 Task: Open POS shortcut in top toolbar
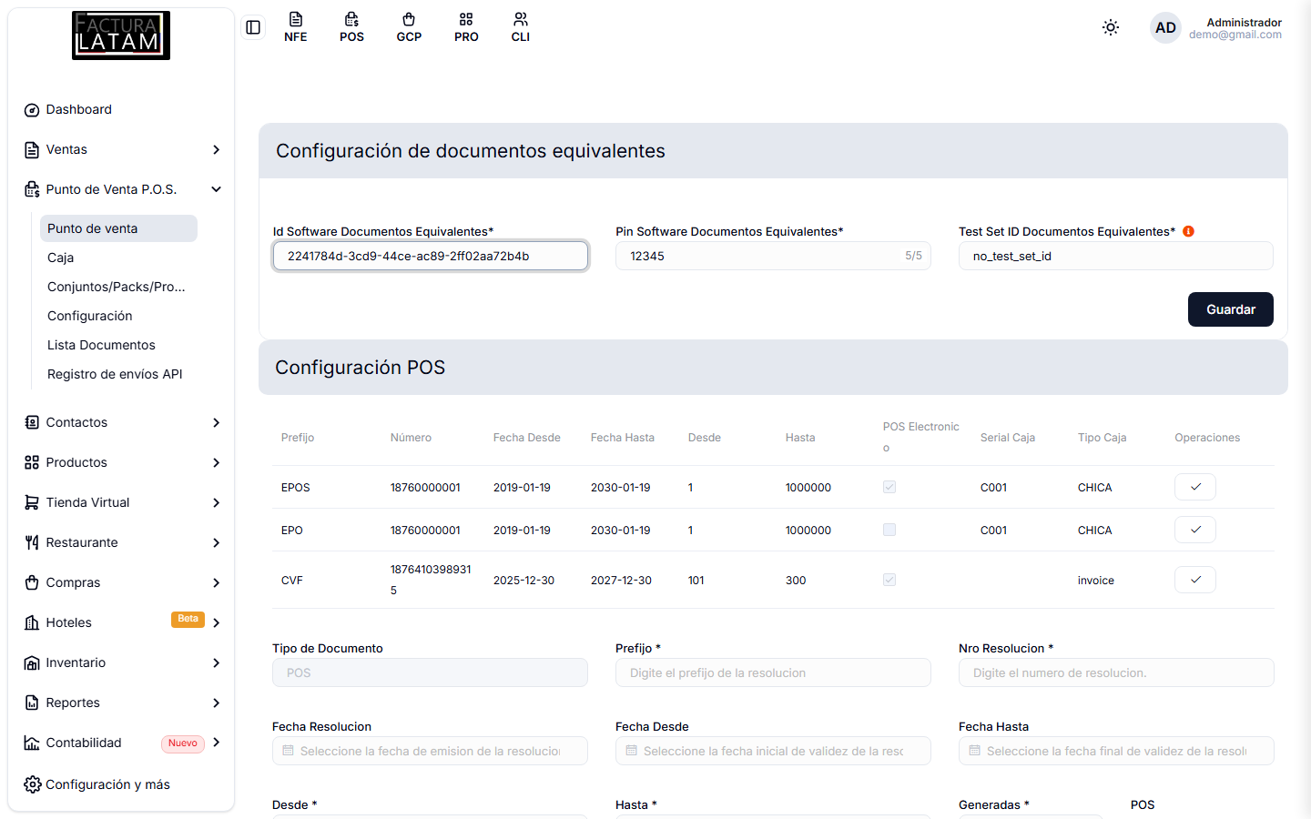352,27
